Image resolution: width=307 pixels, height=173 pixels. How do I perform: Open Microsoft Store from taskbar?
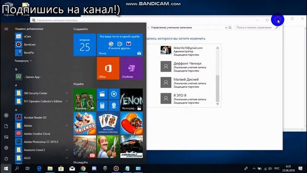coord(61,169)
